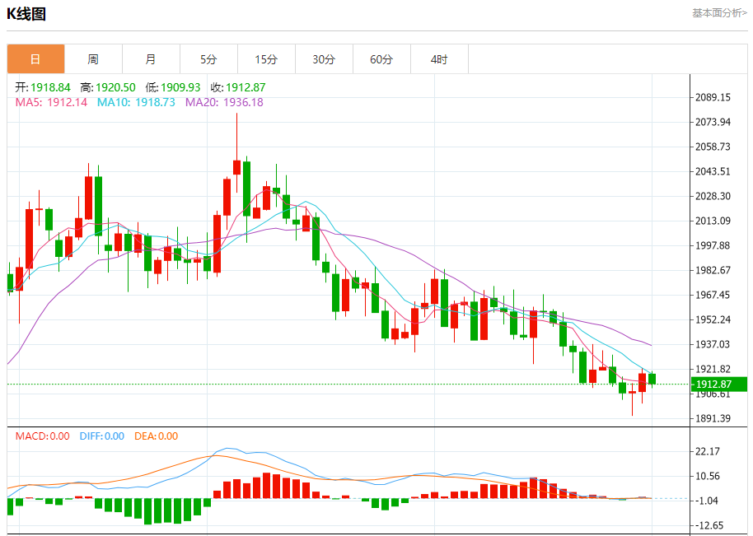This screenshot has height=536, width=753.
Task: Click the 2043.51 price axis label
Action: click(x=713, y=171)
